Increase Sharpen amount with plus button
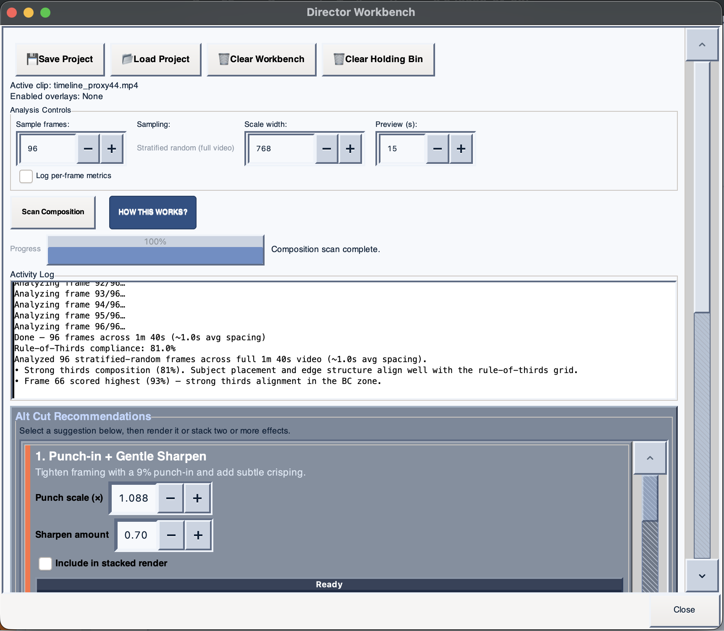Screen dimensions: 724x631 pyautogui.click(x=198, y=535)
